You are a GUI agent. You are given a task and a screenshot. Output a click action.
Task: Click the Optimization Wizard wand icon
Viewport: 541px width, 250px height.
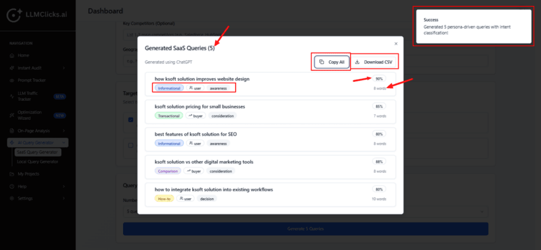pos(12,114)
